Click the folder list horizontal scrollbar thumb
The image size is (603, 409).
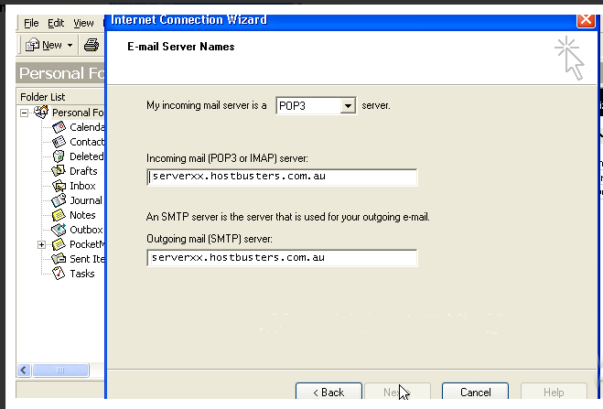60,371
